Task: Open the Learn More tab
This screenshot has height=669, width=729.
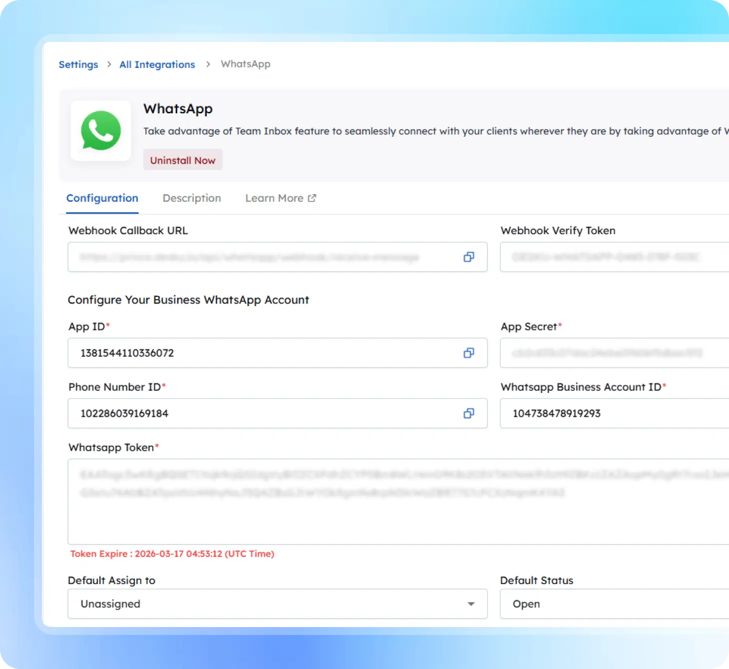Action: coord(281,198)
